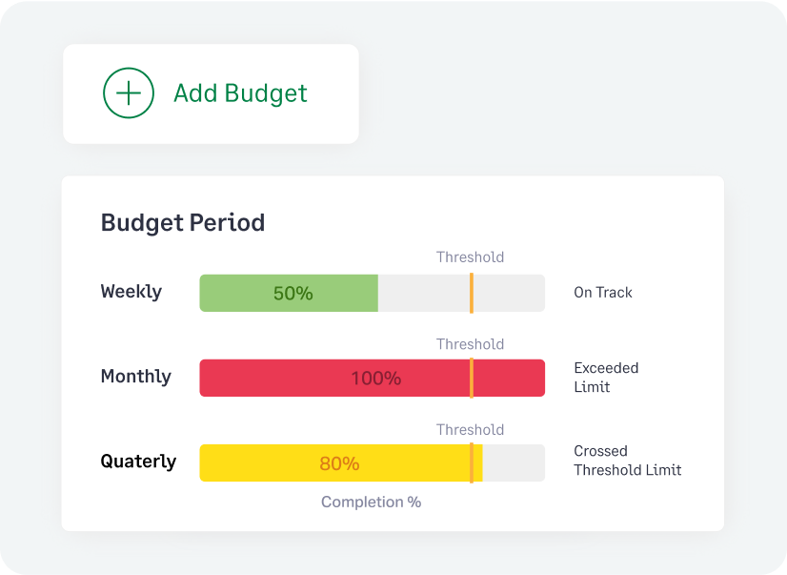The height and width of the screenshot is (575, 787).
Task: Click the Monthly row label
Action: click(135, 377)
